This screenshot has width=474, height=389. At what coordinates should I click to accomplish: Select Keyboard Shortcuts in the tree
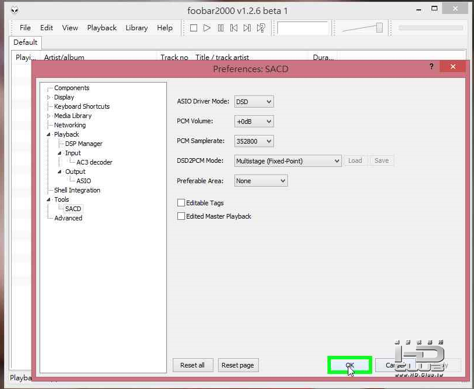coord(81,106)
